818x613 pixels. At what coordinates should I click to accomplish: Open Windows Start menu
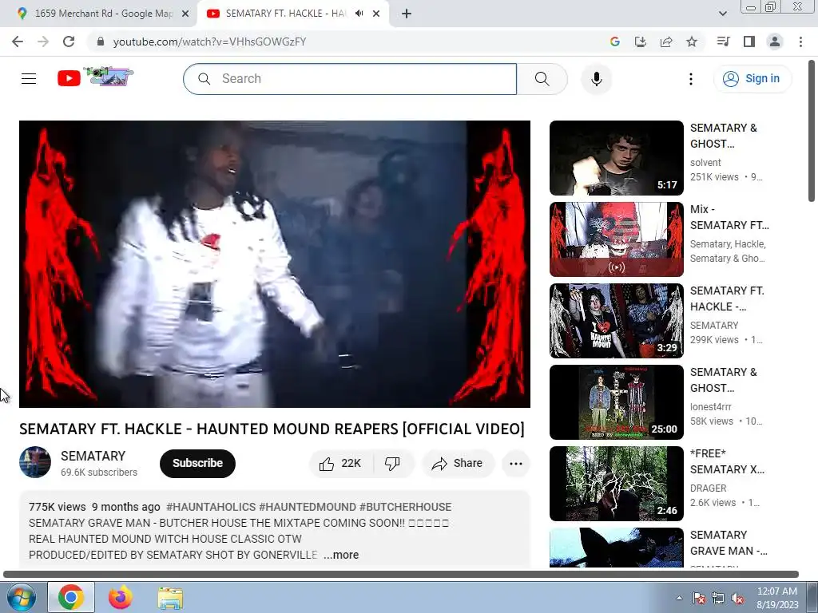pos(20,597)
